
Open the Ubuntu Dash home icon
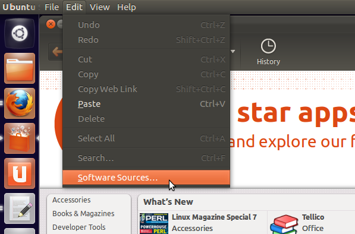coord(20,33)
